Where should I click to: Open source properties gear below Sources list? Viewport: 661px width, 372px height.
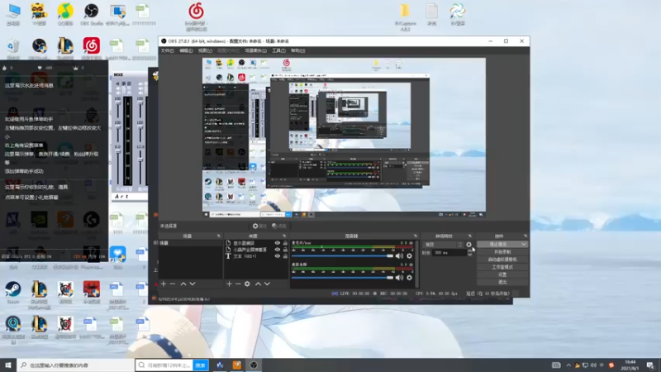(247, 284)
